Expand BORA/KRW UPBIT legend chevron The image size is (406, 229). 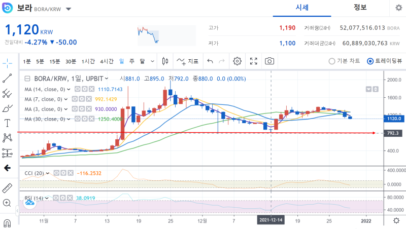point(107,79)
